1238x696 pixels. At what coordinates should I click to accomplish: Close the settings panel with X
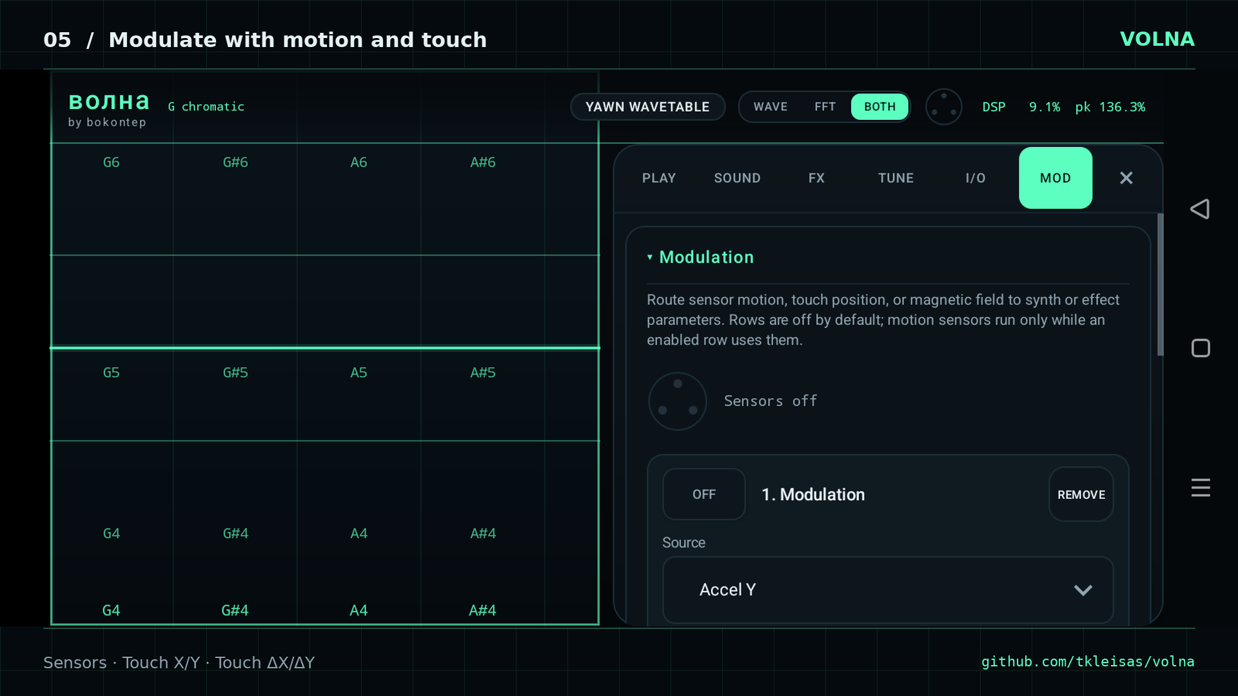[x=1126, y=178]
